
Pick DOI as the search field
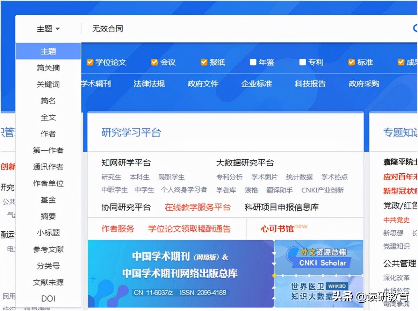(48, 298)
